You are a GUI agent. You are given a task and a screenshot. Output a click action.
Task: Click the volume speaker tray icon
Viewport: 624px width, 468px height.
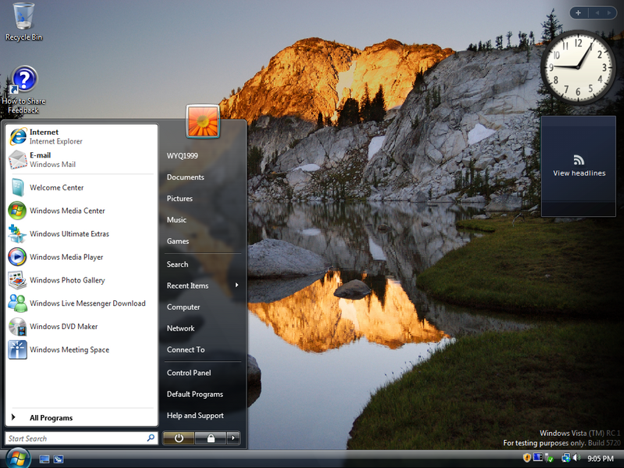[576, 458]
